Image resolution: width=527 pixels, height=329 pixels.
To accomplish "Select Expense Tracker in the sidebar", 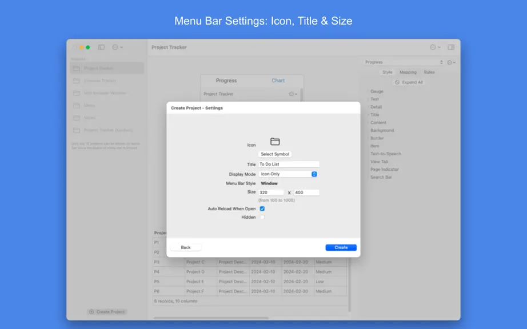I will pyautogui.click(x=107, y=81).
